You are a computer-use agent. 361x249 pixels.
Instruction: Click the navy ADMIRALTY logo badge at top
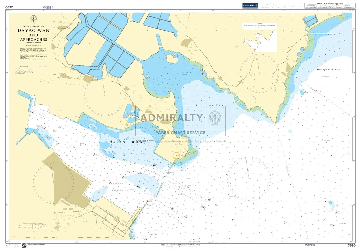coord(250,6)
